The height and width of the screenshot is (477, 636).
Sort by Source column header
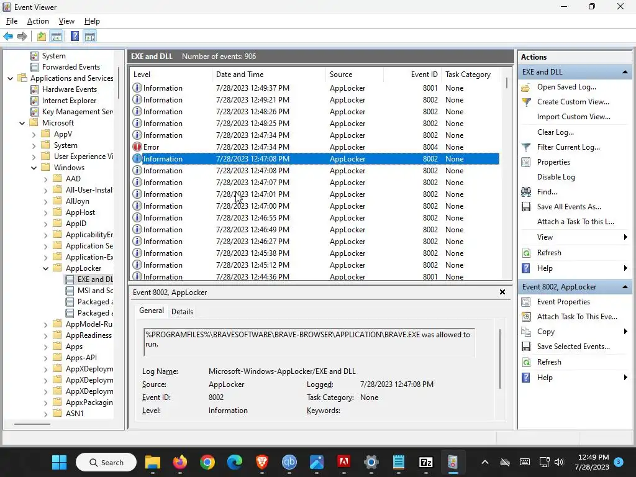355,75
